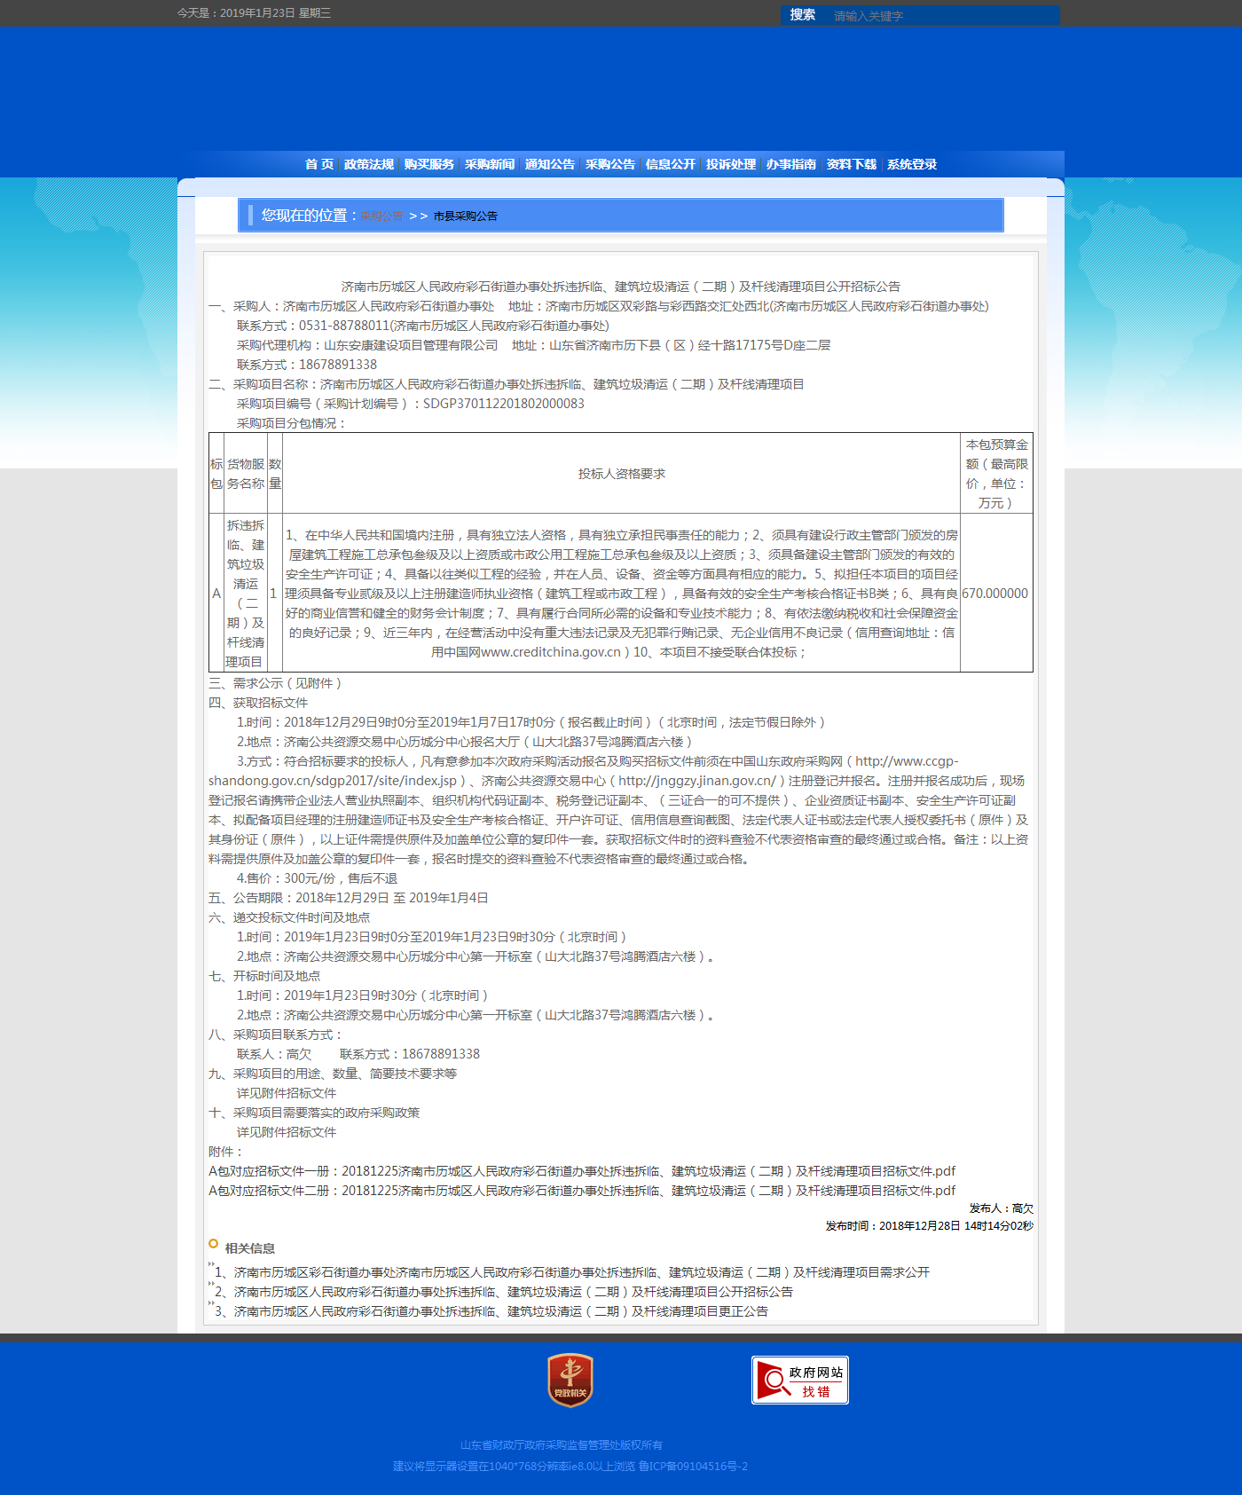Click the 本包预算金额 column header
Viewport: 1242px width, 1495px height.
pos(997,474)
